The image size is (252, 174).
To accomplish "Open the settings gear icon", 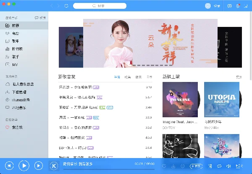I will pyautogui.click(x=238, y=6).
